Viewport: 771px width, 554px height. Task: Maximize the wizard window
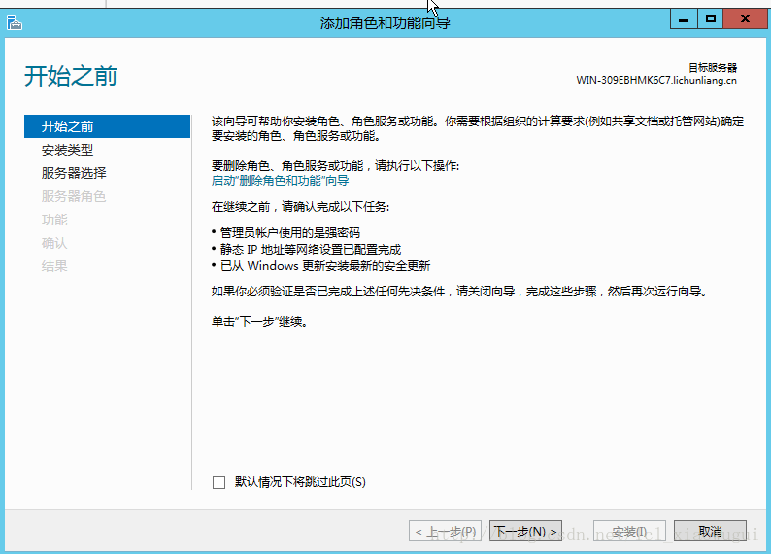tap(710, 19)
